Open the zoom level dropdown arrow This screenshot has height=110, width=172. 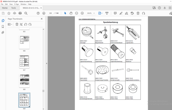pyautogui.click(x=94, y=13)
